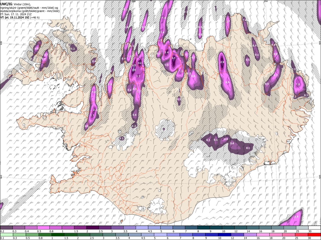Select the dark navy 10 swatch in the lower legend row
Viewport: 321px width, 240px height.
click(x=224, y=234)
